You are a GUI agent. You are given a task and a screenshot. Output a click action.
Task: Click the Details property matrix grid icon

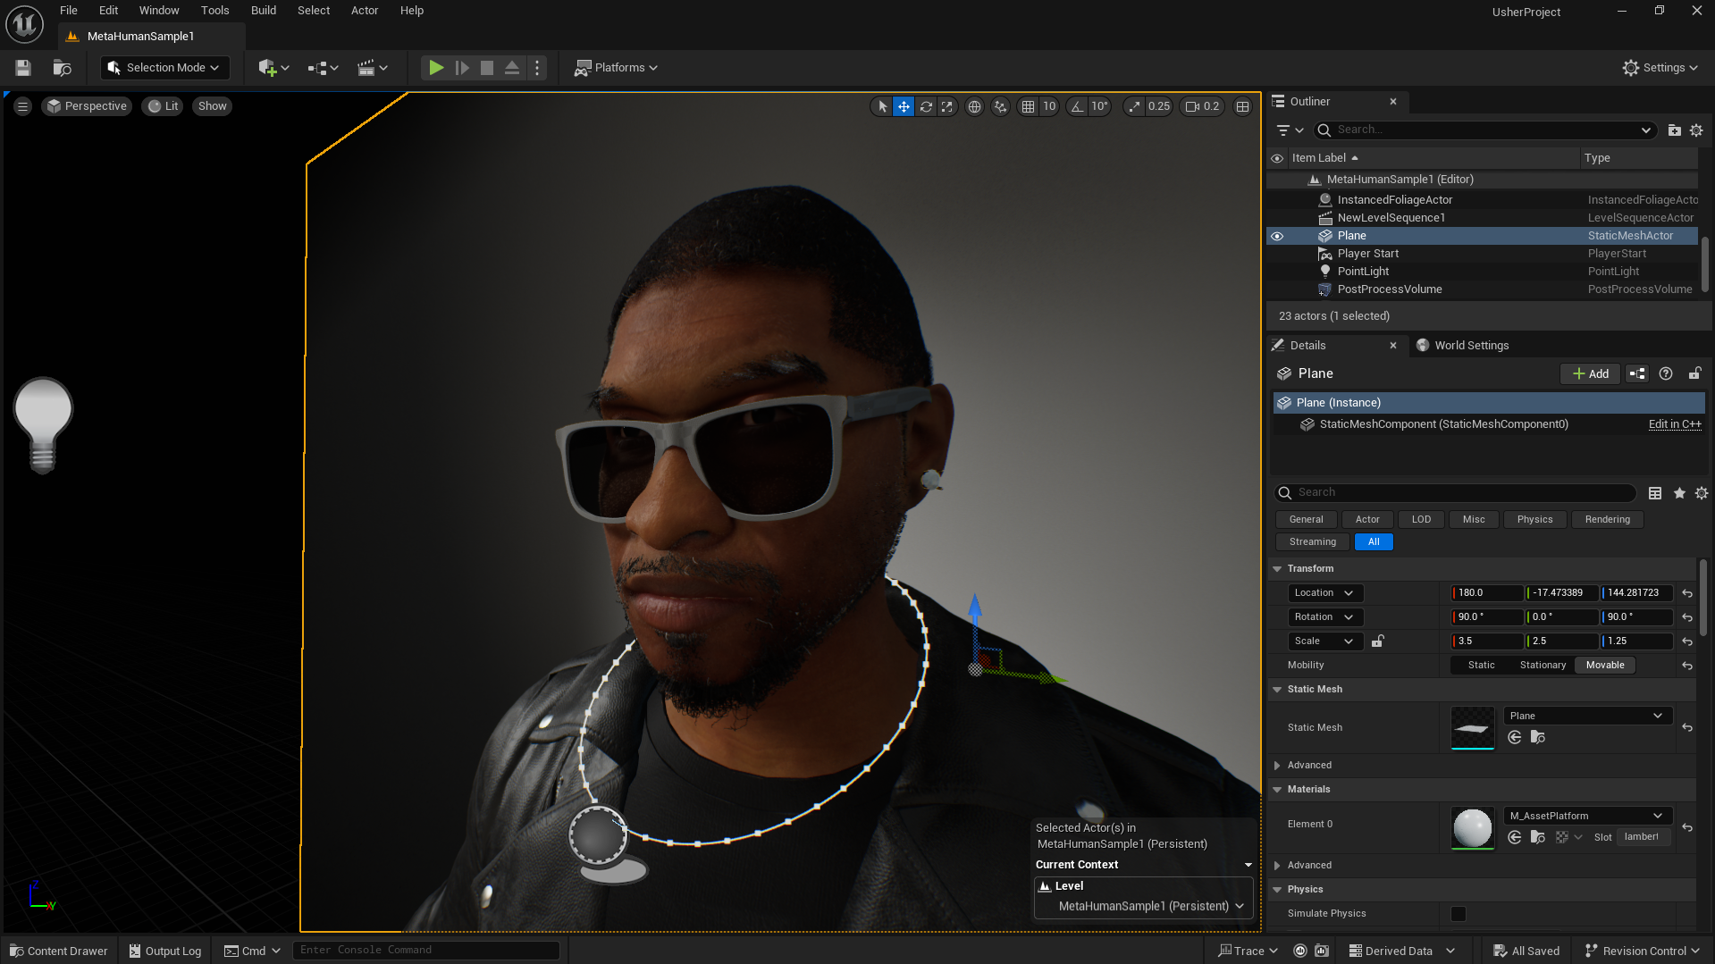(x=1655, y=493)
